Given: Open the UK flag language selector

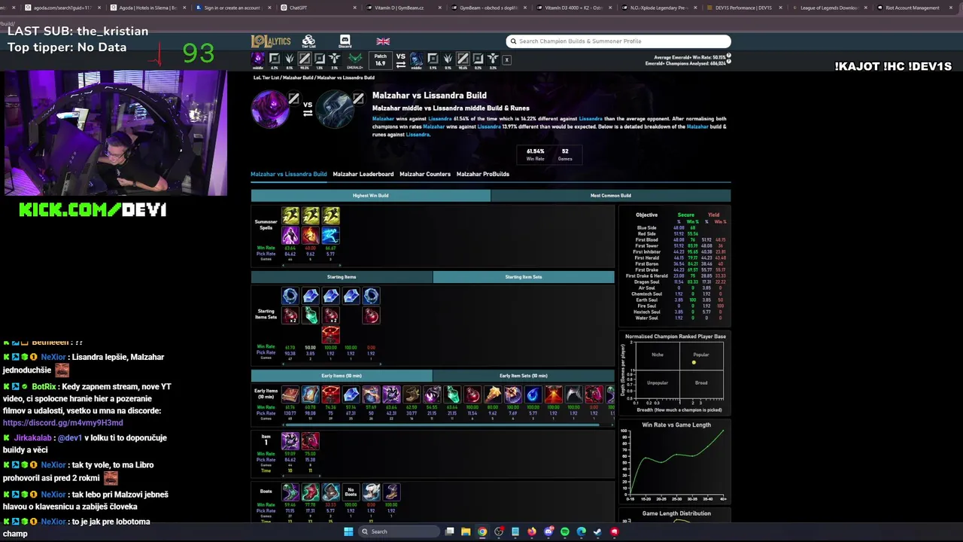Looking at the screenshot, I should [383, 41].
